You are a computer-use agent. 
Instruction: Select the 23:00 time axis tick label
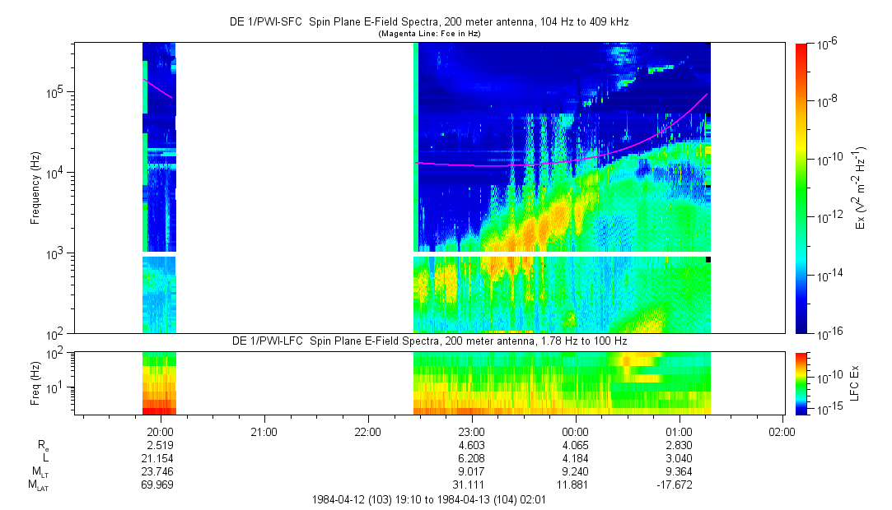(x=470, y=431)
